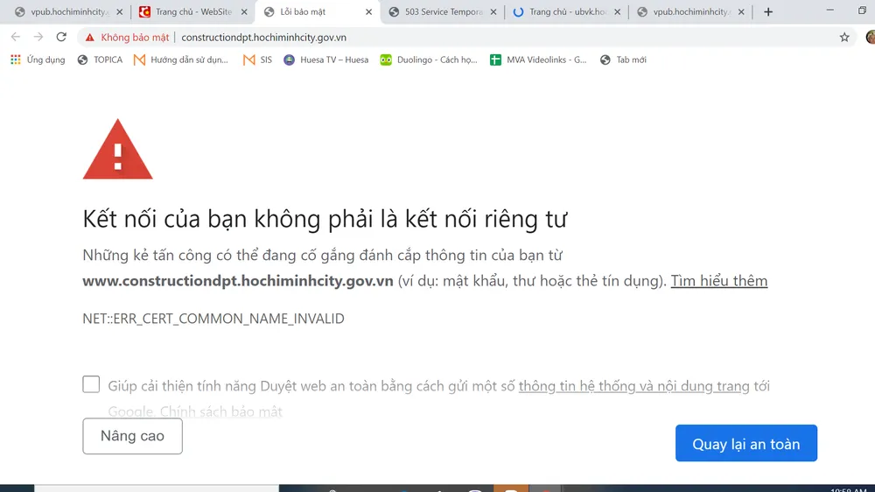Image resolution: width=875 pixels, height=492 pixels.
Task: Open the MVA Videolinks bookmark
Action: click(538, 60)
